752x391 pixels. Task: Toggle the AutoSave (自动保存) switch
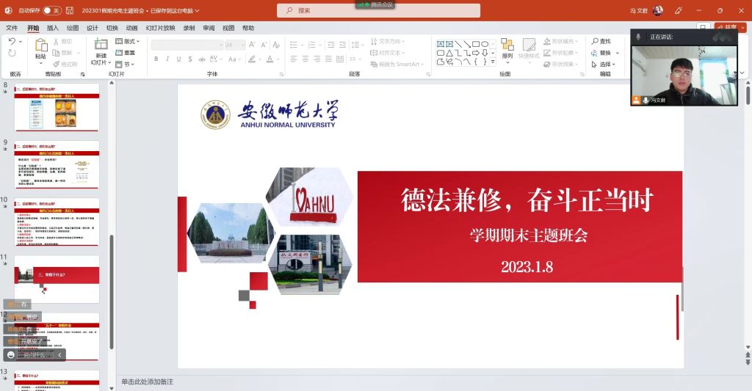pyautogui.click(x=51, y=11)
